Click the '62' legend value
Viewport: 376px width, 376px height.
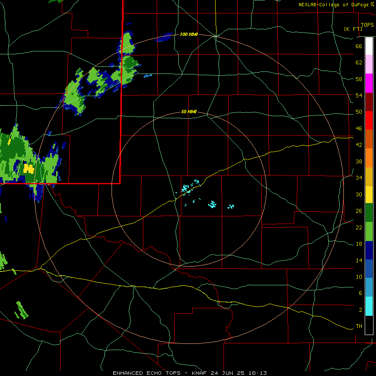[359, 63]
